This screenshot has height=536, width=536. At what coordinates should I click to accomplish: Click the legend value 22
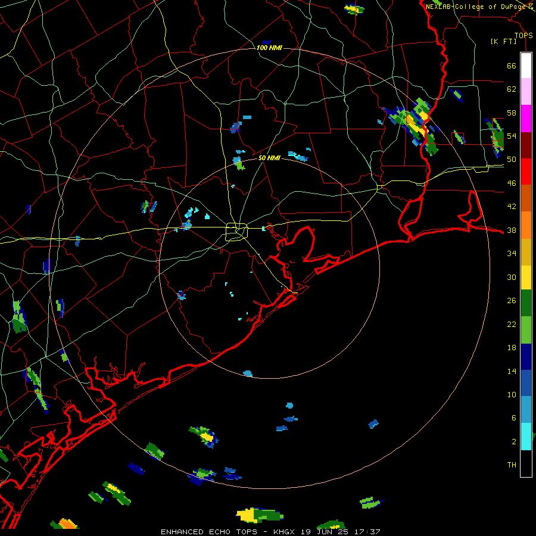512,324
